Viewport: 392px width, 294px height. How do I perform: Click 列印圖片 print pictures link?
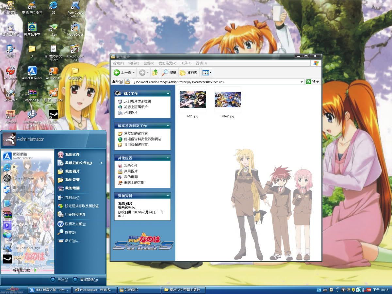(128, 112)
